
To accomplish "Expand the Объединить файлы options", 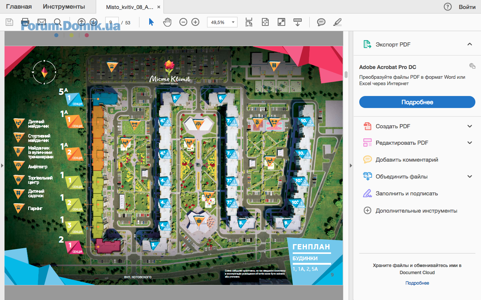I will click(x=469, y=177).
